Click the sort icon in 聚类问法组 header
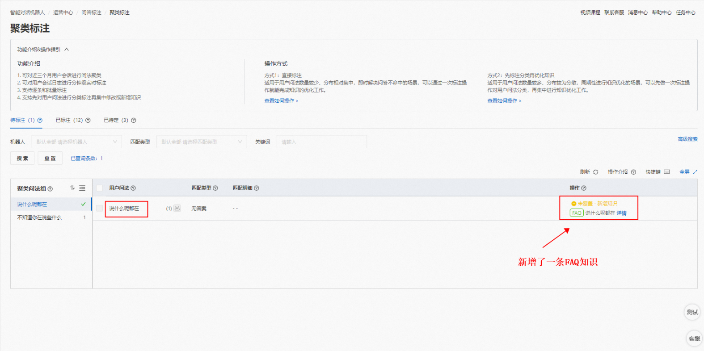 coord(72,188)
